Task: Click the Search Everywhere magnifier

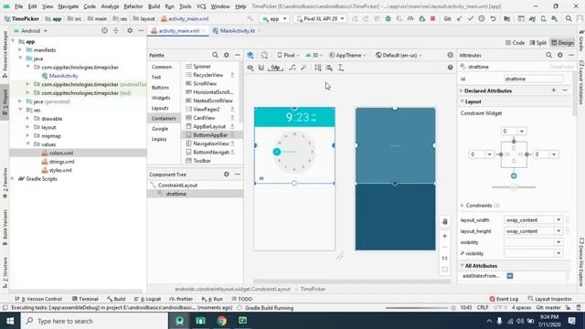Action: pyautogui.click(x=569, y=18)
